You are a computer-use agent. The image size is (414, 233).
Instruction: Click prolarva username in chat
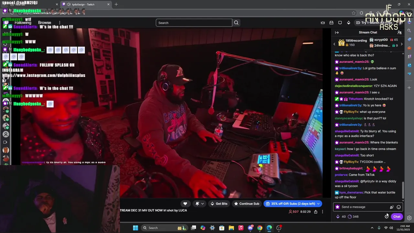coord(341,175)
